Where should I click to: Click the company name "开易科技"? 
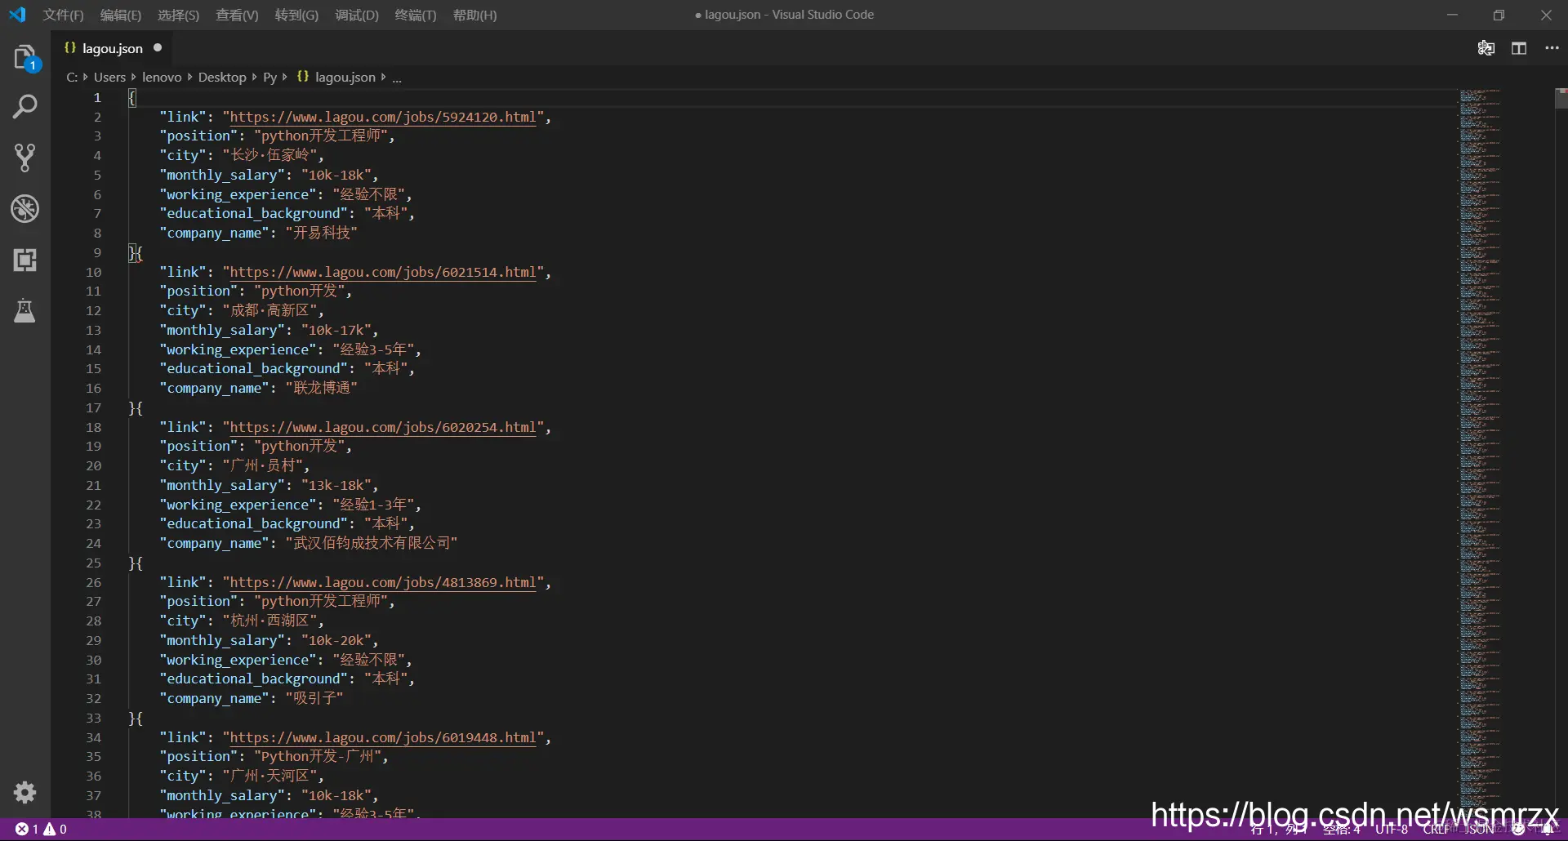(x=322, y=233)
